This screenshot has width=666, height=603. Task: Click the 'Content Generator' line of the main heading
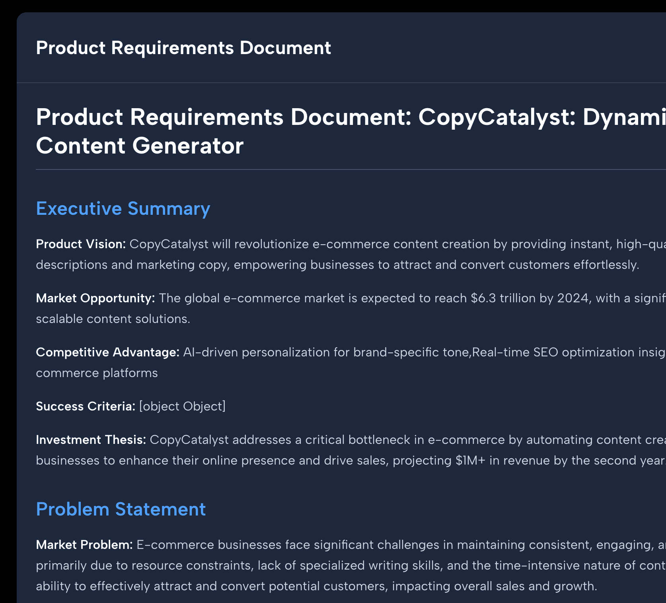[x=139, y=146]
